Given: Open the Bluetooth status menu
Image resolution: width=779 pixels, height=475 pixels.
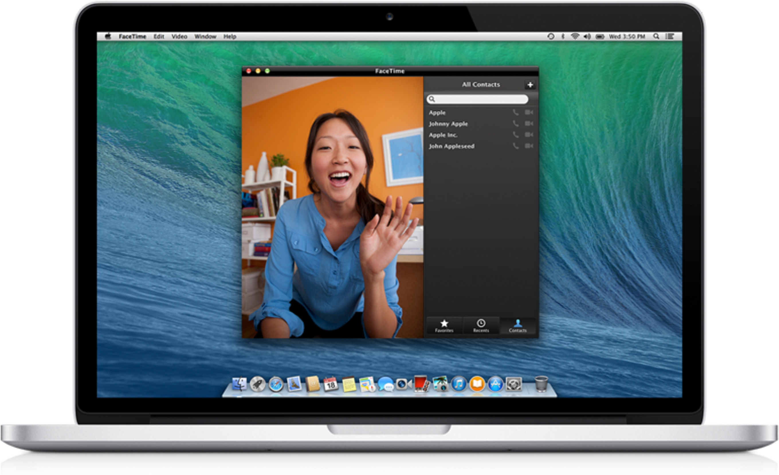Looking at the screenshot, I should [563, 36].
